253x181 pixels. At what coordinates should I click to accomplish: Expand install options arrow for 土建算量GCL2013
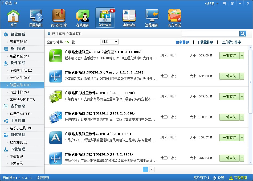tap(242, 56)
